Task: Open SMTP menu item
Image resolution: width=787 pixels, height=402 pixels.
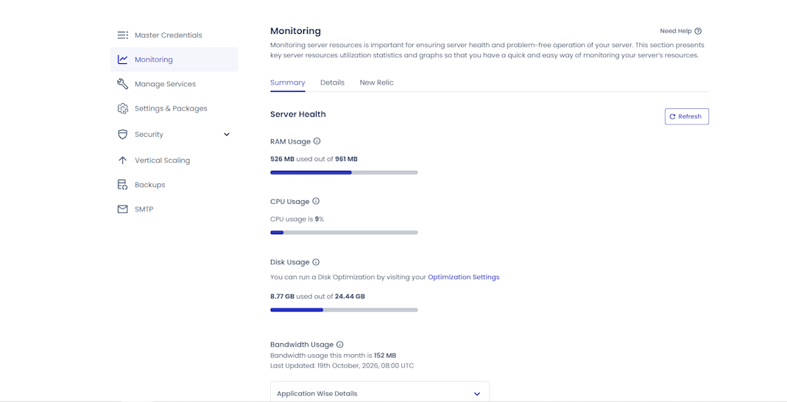Action: coord(174,209)
